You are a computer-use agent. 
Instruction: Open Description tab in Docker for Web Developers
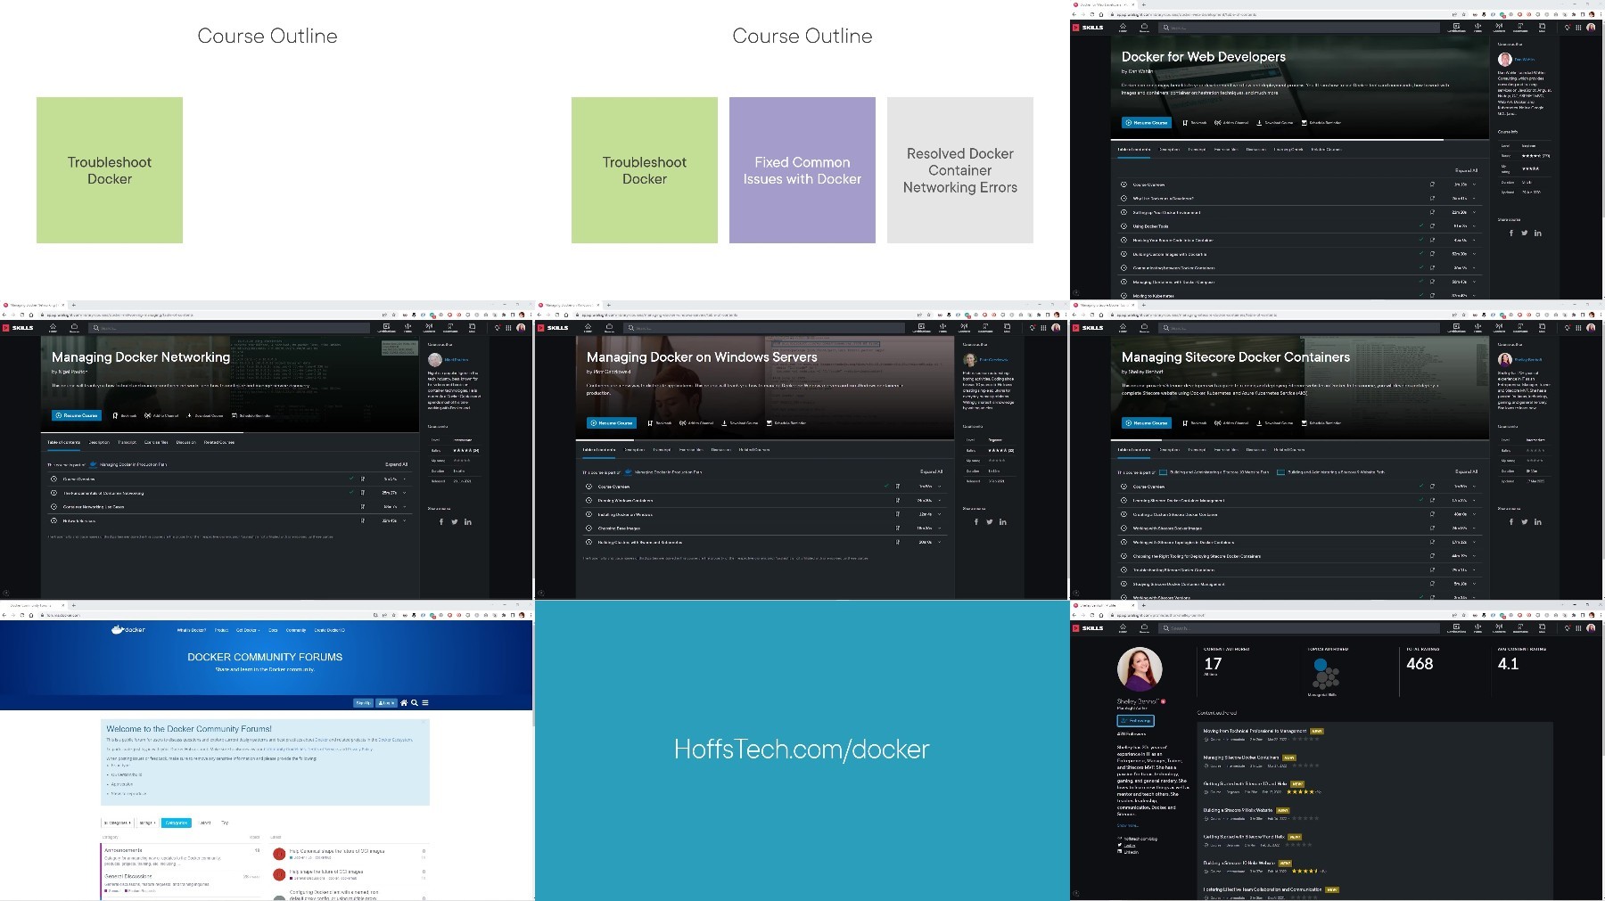point(1169,150)
